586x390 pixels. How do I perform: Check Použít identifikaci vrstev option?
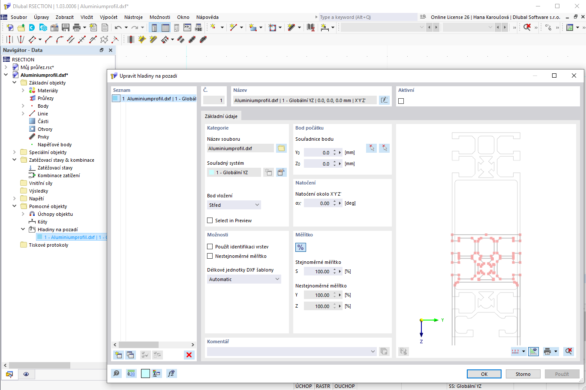click(210, 247)
